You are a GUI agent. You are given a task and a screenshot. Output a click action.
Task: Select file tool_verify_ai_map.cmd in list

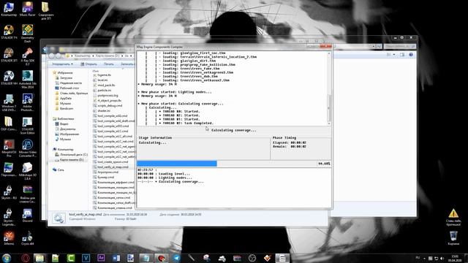point(110,167)
